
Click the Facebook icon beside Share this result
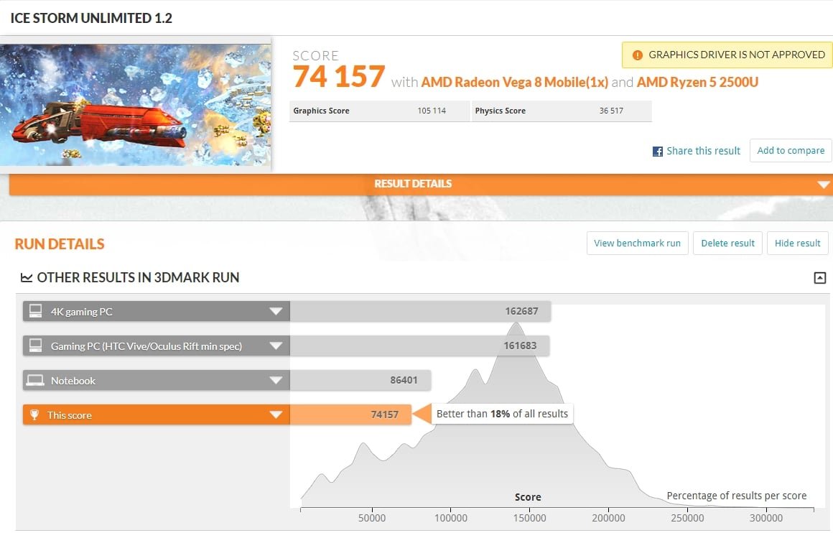[657, 152]
